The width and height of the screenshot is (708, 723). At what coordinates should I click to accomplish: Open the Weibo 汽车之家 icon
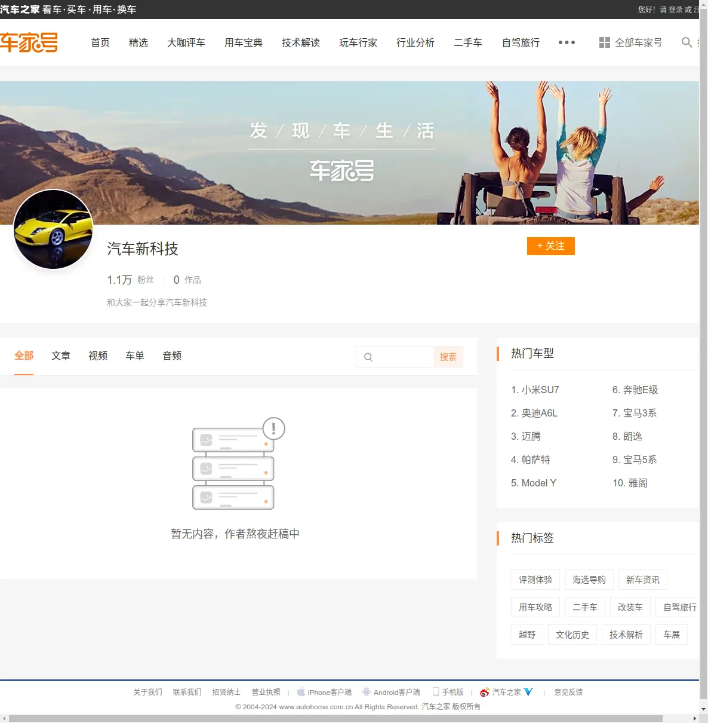(485, 692)
